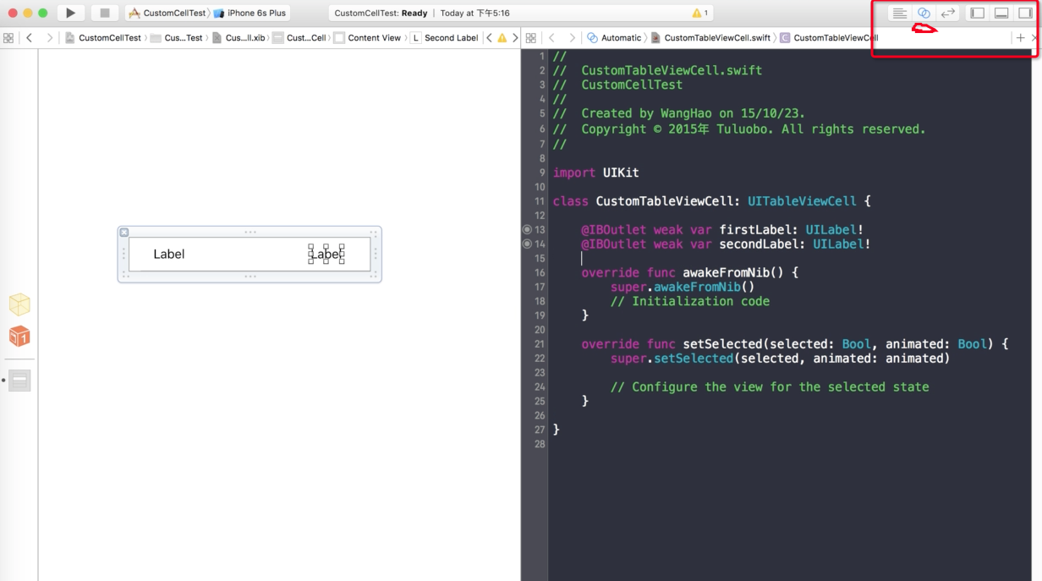
Task: Open the Second Label jump bar item
Action: tap(445, 38)
